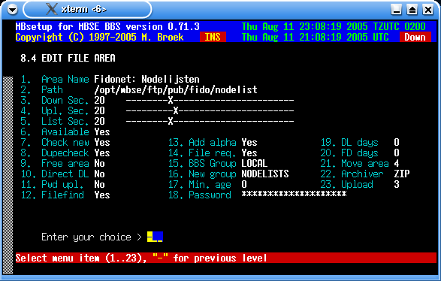Click the List Sec. flags X marker

pos(171,122)
